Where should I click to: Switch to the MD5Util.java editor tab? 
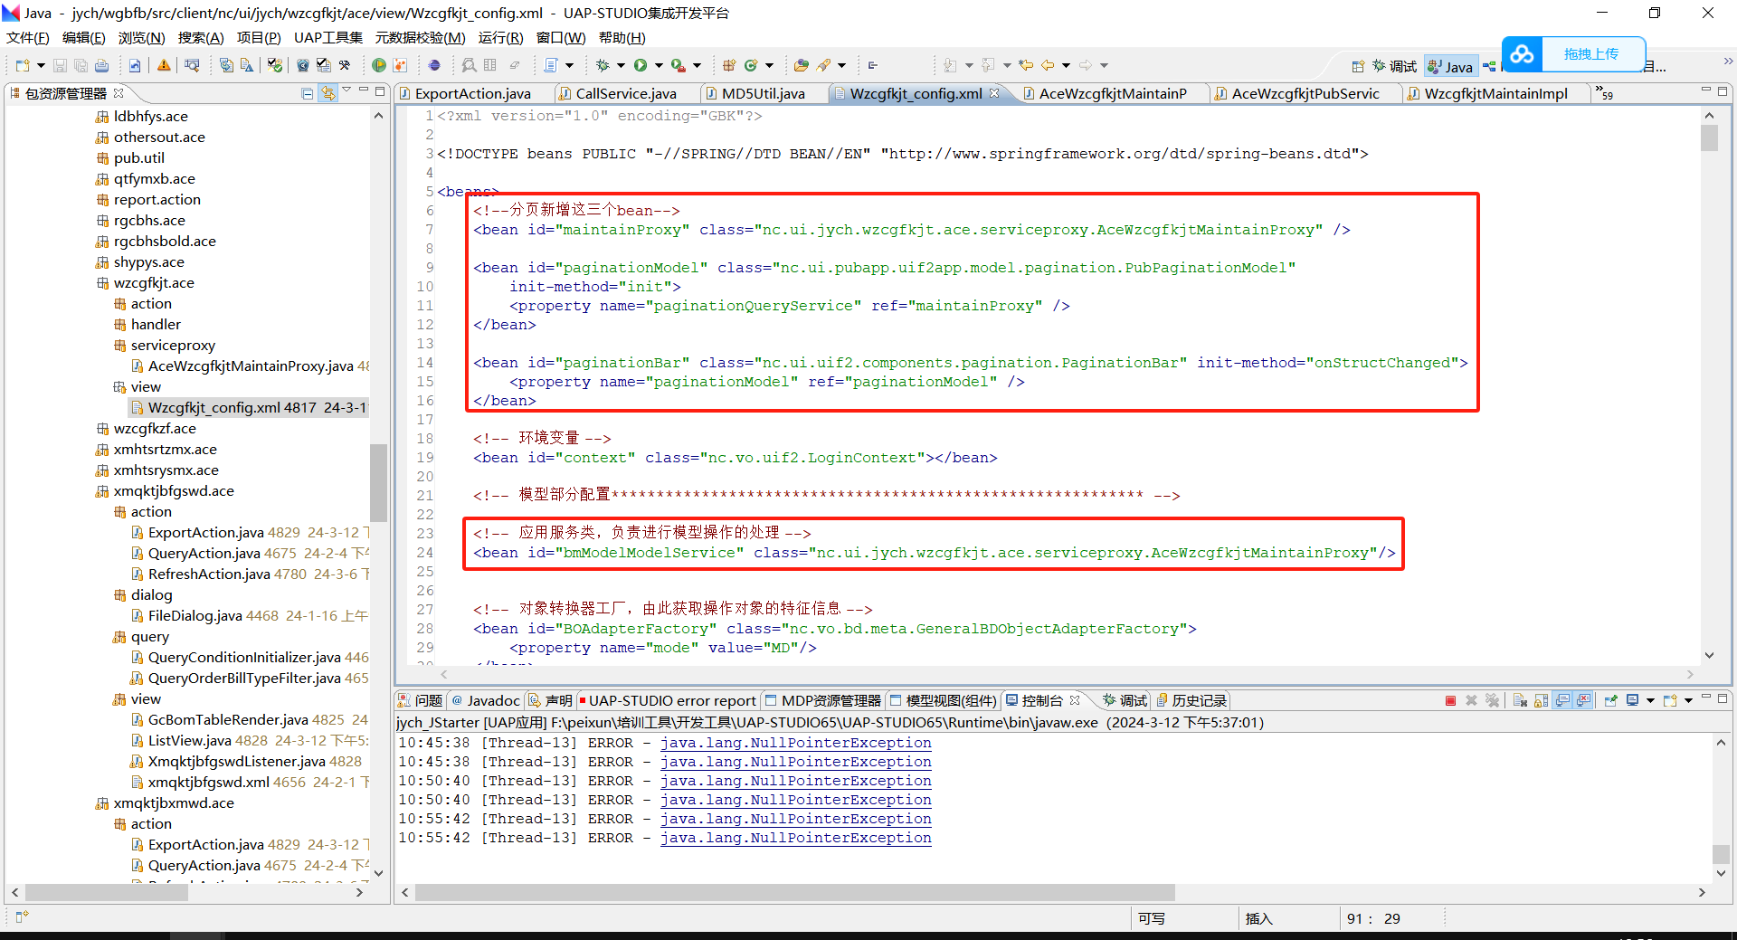(764, 93)
